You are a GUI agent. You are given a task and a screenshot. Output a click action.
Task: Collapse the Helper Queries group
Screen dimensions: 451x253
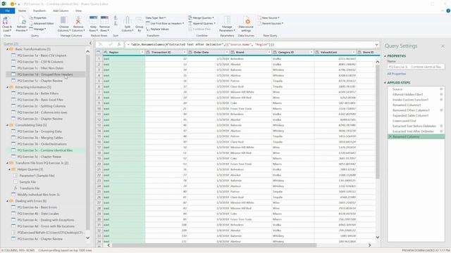pyautogui.click(x=9, y=169)
